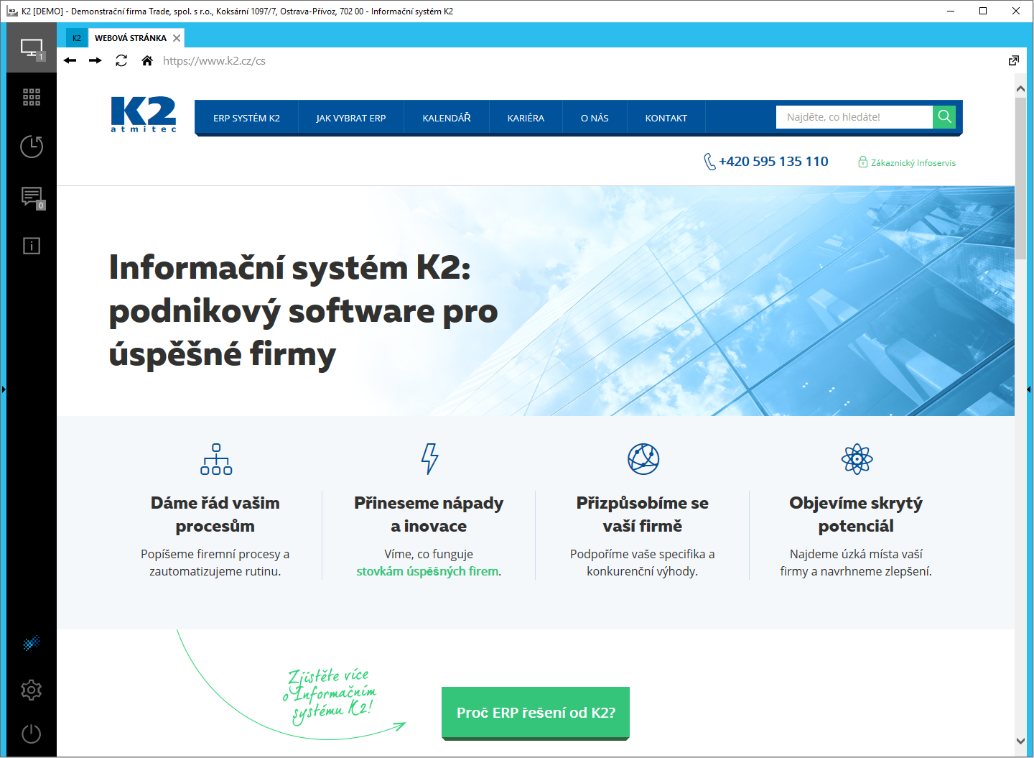The width and height of the screenshot is (1034, 758).
Task: Click the Objevíme skrytý potenciál heading
Action: coord(856,514)
